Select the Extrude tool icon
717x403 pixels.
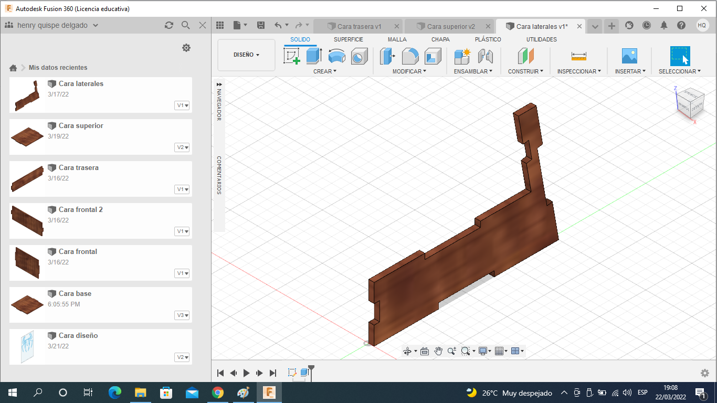point(314,56)
